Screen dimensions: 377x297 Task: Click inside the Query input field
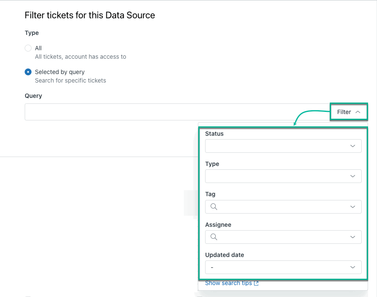point(128,111)
